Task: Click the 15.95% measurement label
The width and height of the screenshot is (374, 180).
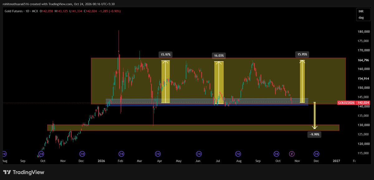Action: (x=302, y=54)
